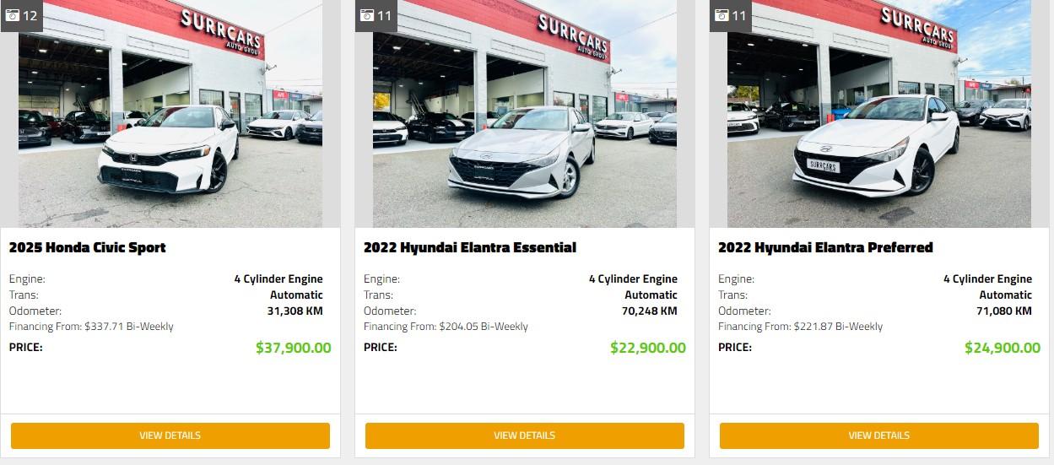
Task: Open the 2022 Hyundai Elantra Preferred title
Action: pos(825,247)
